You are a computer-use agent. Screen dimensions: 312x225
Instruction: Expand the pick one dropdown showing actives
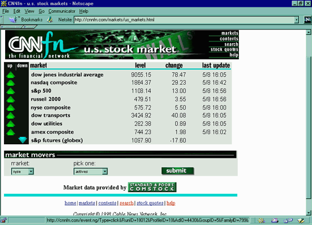(x=91, y=172)
